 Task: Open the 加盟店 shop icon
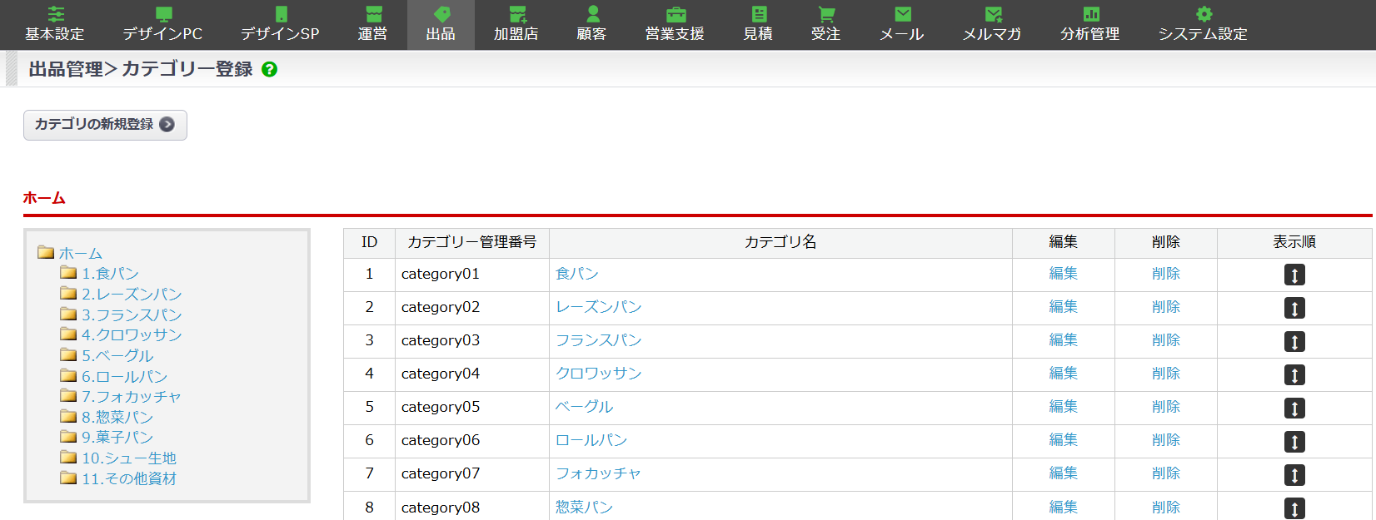517,14
